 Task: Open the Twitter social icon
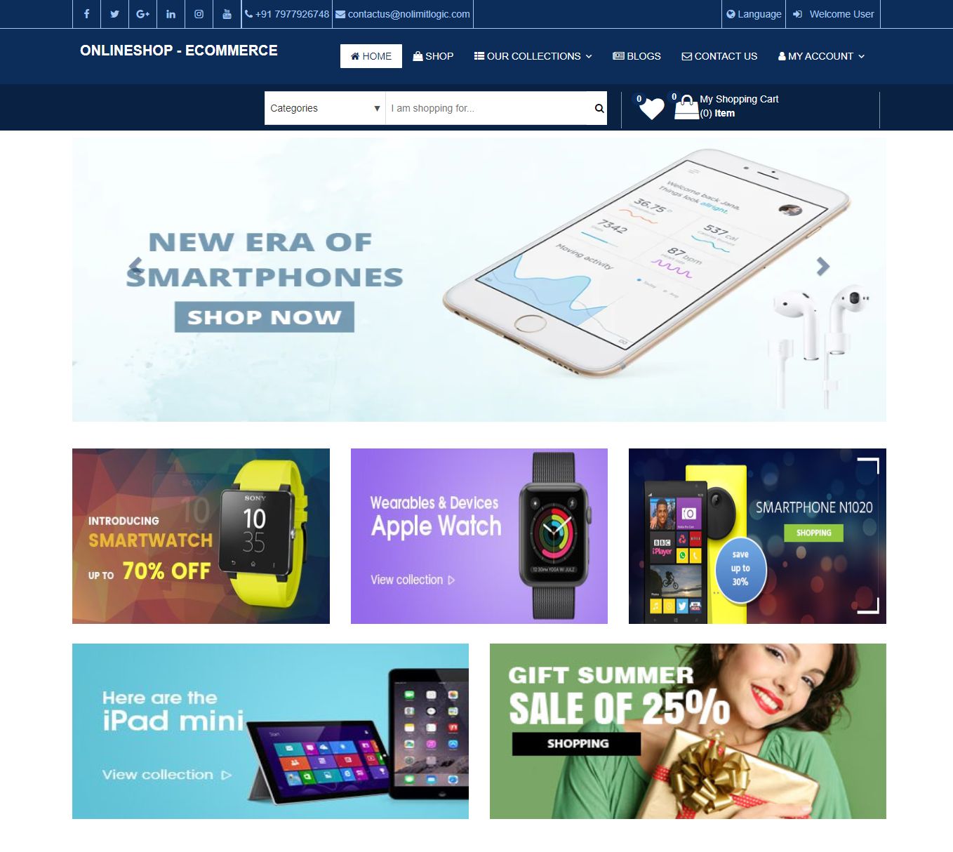114,14
